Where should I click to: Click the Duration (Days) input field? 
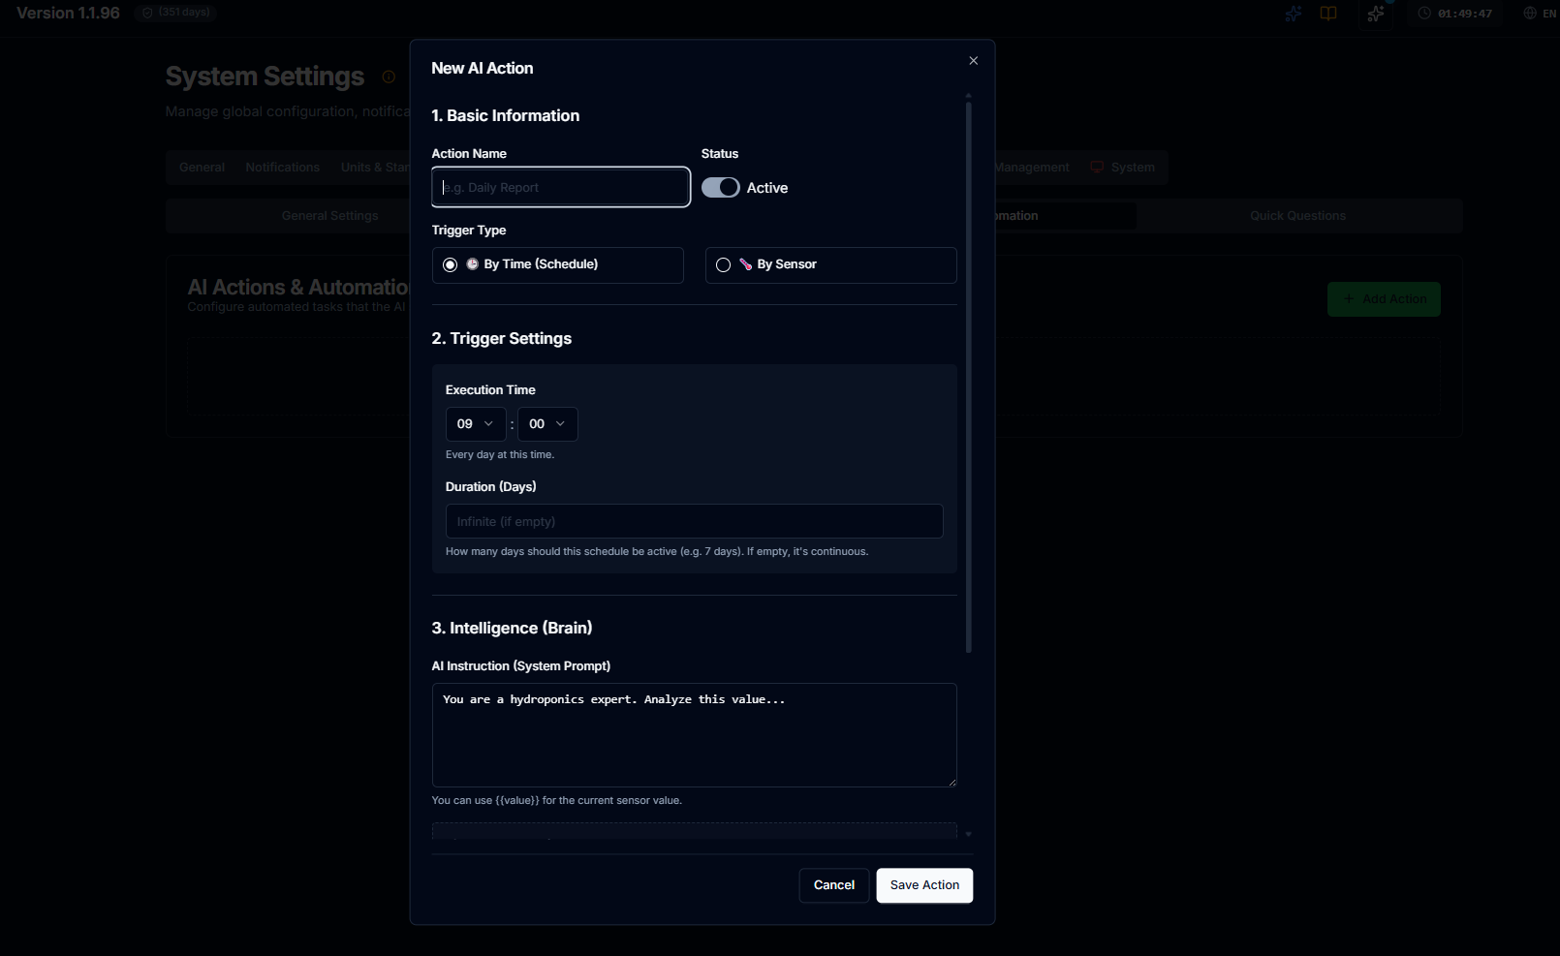point(694,521)
